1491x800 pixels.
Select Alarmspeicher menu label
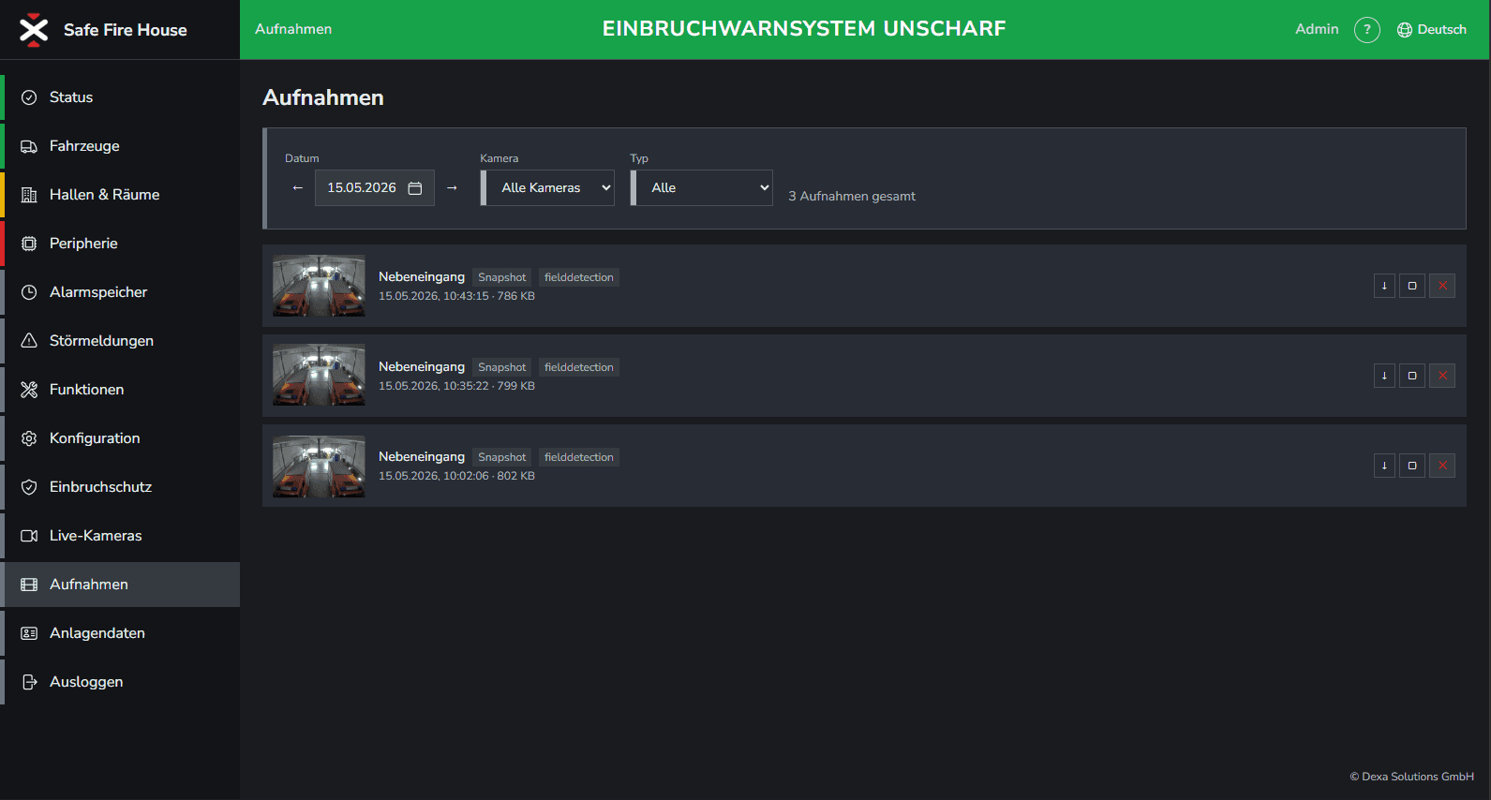pos(98,292)
